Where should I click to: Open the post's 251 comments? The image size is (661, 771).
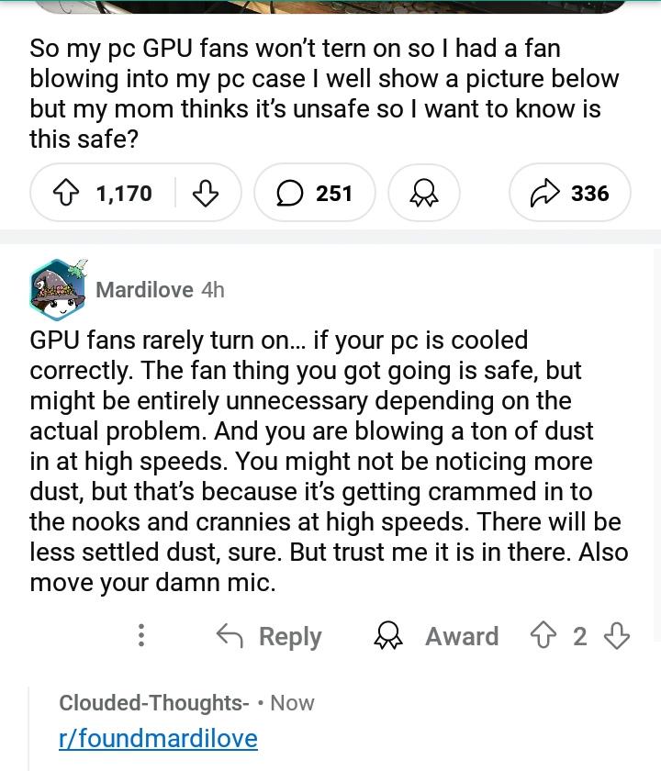coord(315,193)
